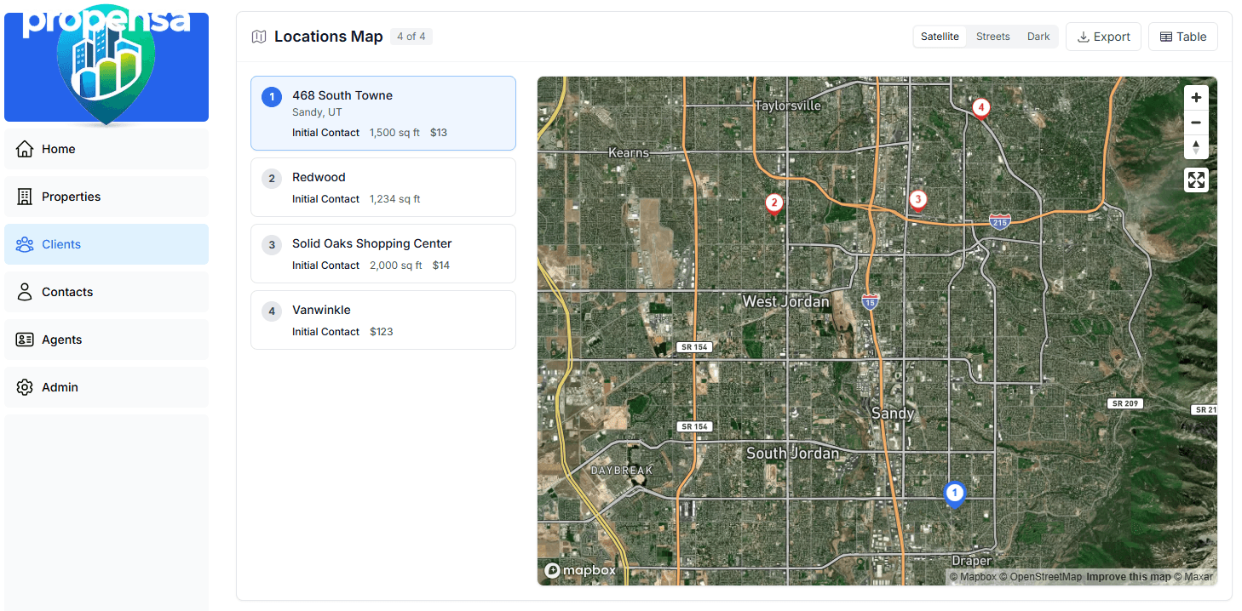Enable Satellite map view
The height and width of the screenshot is (611, 1242).
click(x=940, y=36)
